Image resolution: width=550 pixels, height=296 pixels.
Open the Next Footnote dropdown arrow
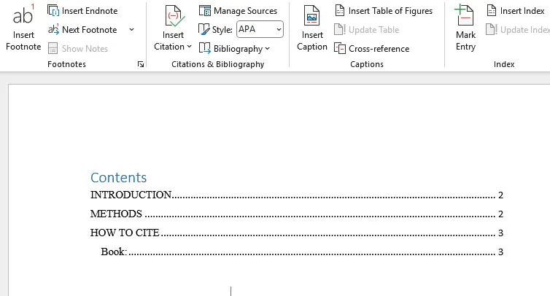(132, 30)
